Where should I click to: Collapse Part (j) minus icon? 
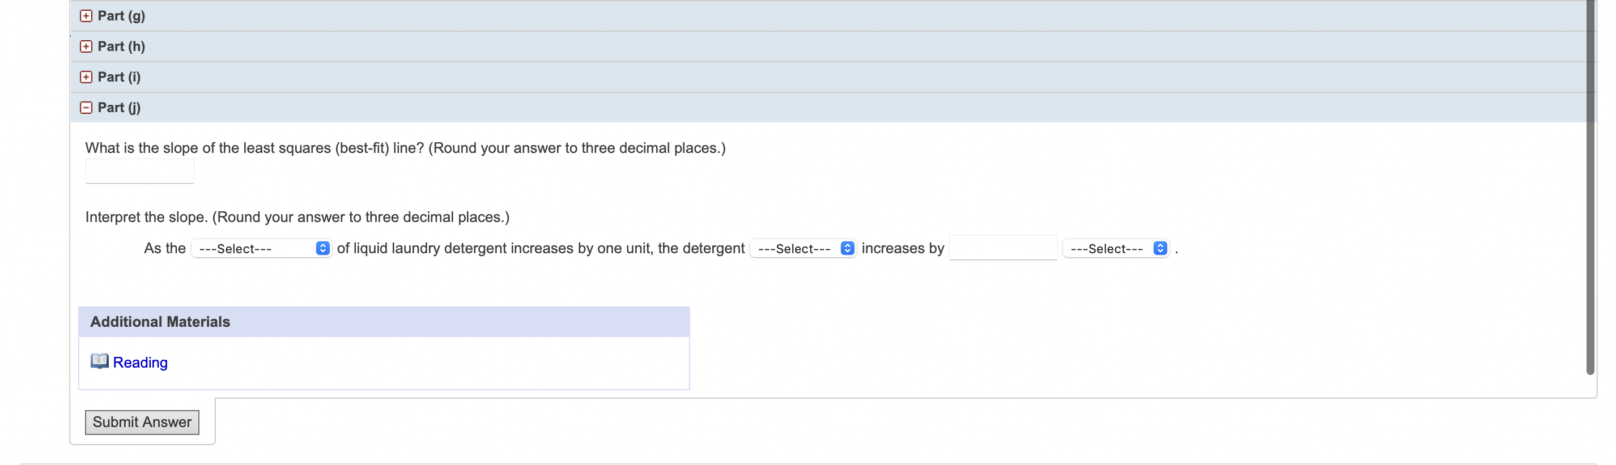86,108
